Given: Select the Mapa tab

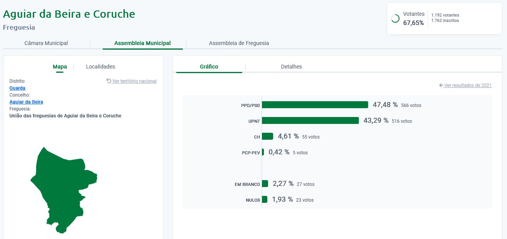Looking at the screenshot, I should click(x=60, y=67).
